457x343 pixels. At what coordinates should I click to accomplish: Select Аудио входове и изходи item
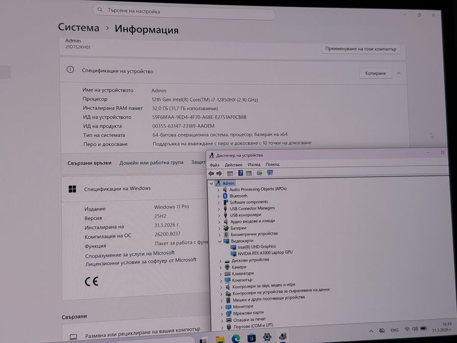click(x=253, y=221)
